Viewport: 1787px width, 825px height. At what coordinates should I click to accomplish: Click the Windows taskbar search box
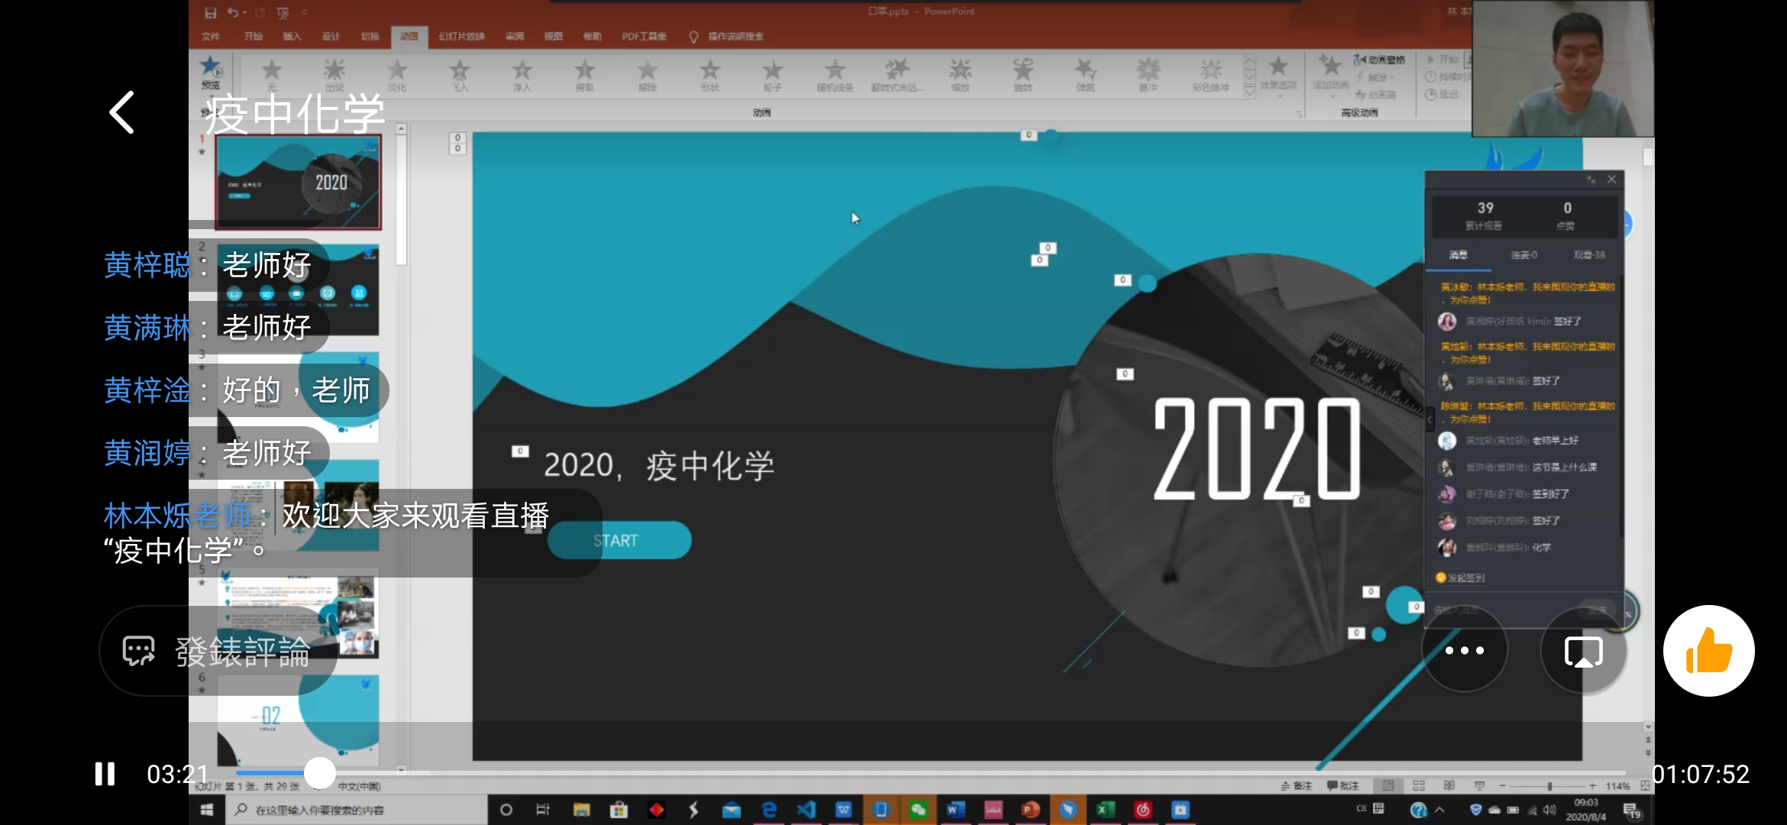pos(357,810)
